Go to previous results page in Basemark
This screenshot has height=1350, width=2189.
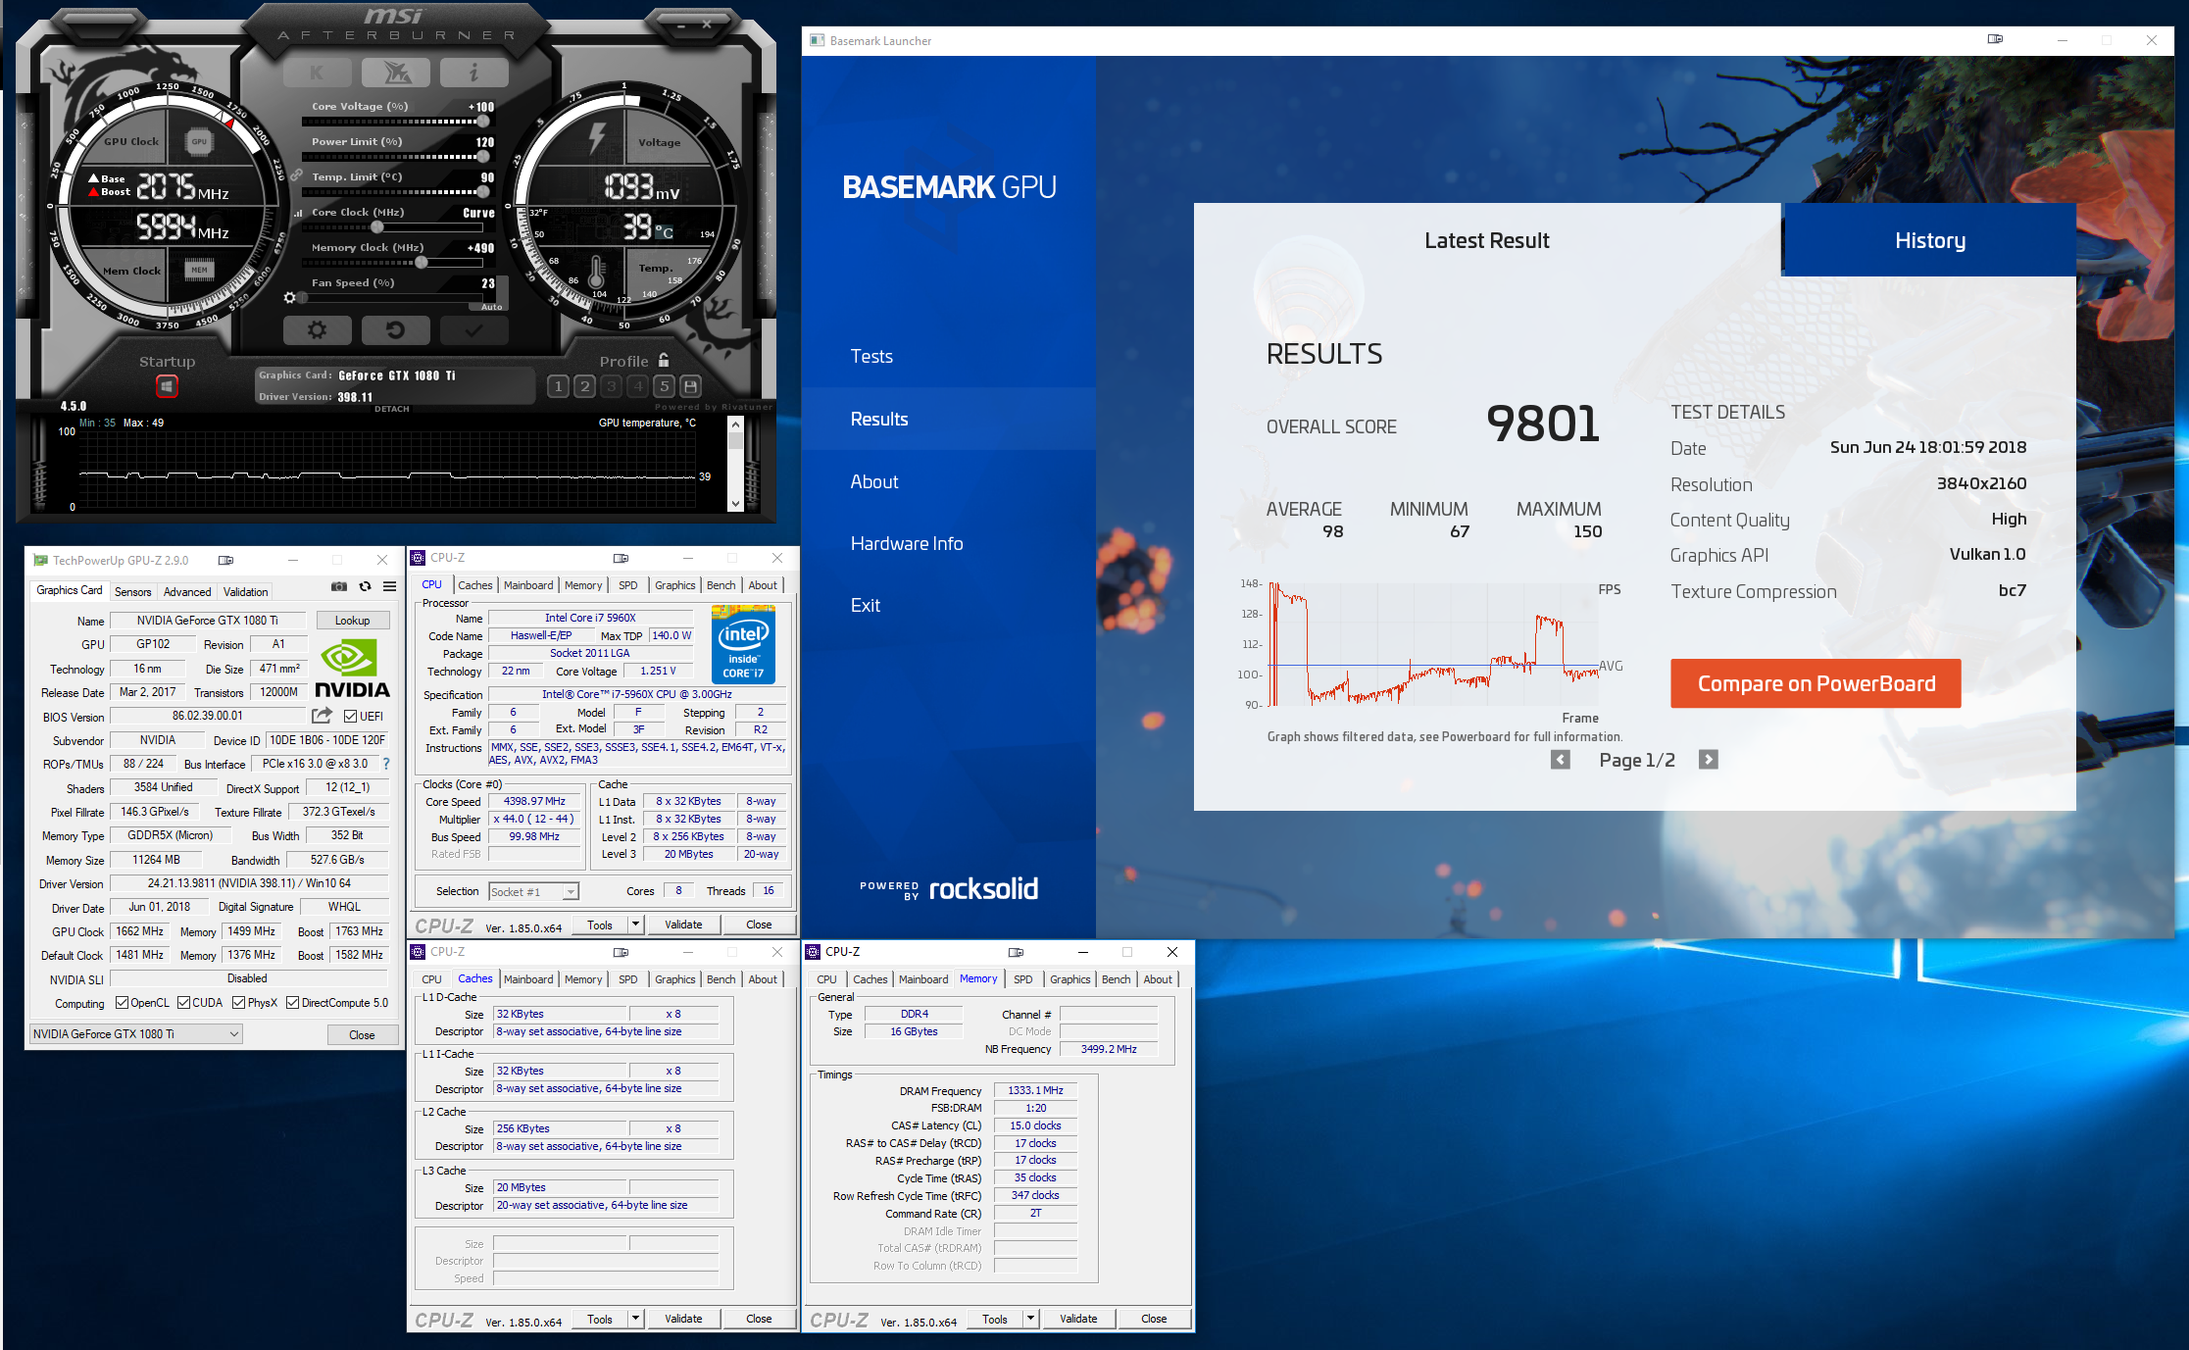coord(1561,760)
